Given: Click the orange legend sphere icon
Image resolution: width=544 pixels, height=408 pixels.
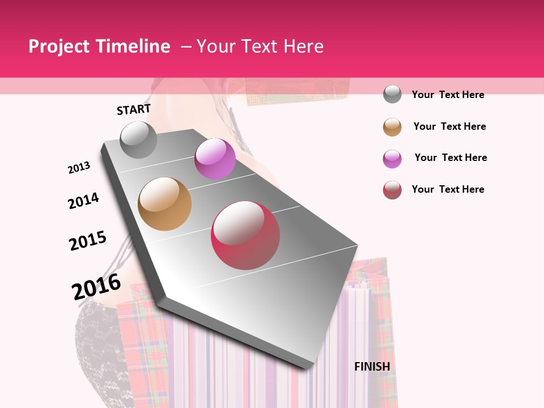Looking at the screenshot, I should click(393, 126).
